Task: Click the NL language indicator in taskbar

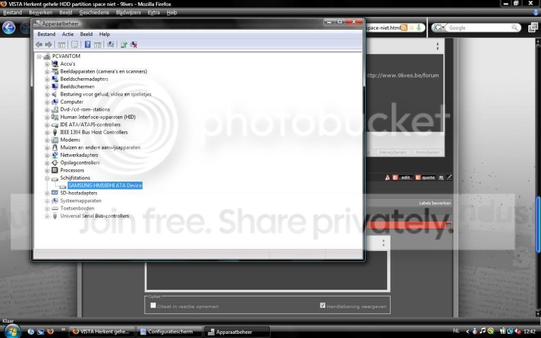Action: (x=456, y=331)
